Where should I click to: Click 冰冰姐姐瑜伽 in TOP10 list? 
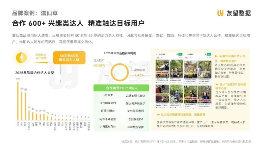click(136, 127)
